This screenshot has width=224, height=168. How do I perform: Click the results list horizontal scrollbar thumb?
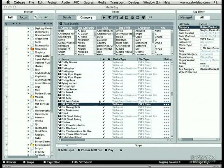tap(73, 140)
